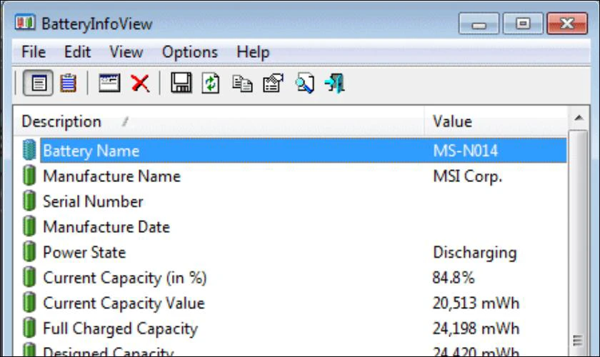Click the scrollbar up arrow
Screen dimensions: 600x357
pyautogui.click(x=580, y=118)
